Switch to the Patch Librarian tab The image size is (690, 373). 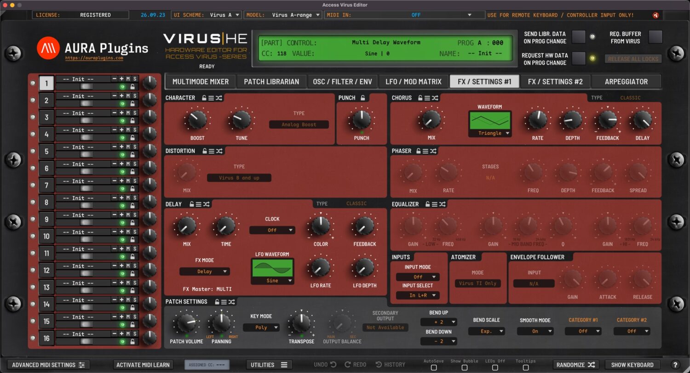pos(271,82)
